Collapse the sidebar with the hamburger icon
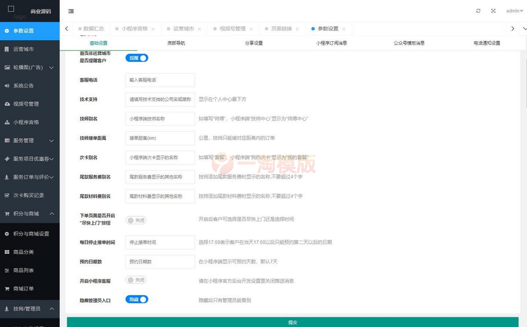Viewport: 527px width, 327px height. pyautogui.click(x=71, y=11)
